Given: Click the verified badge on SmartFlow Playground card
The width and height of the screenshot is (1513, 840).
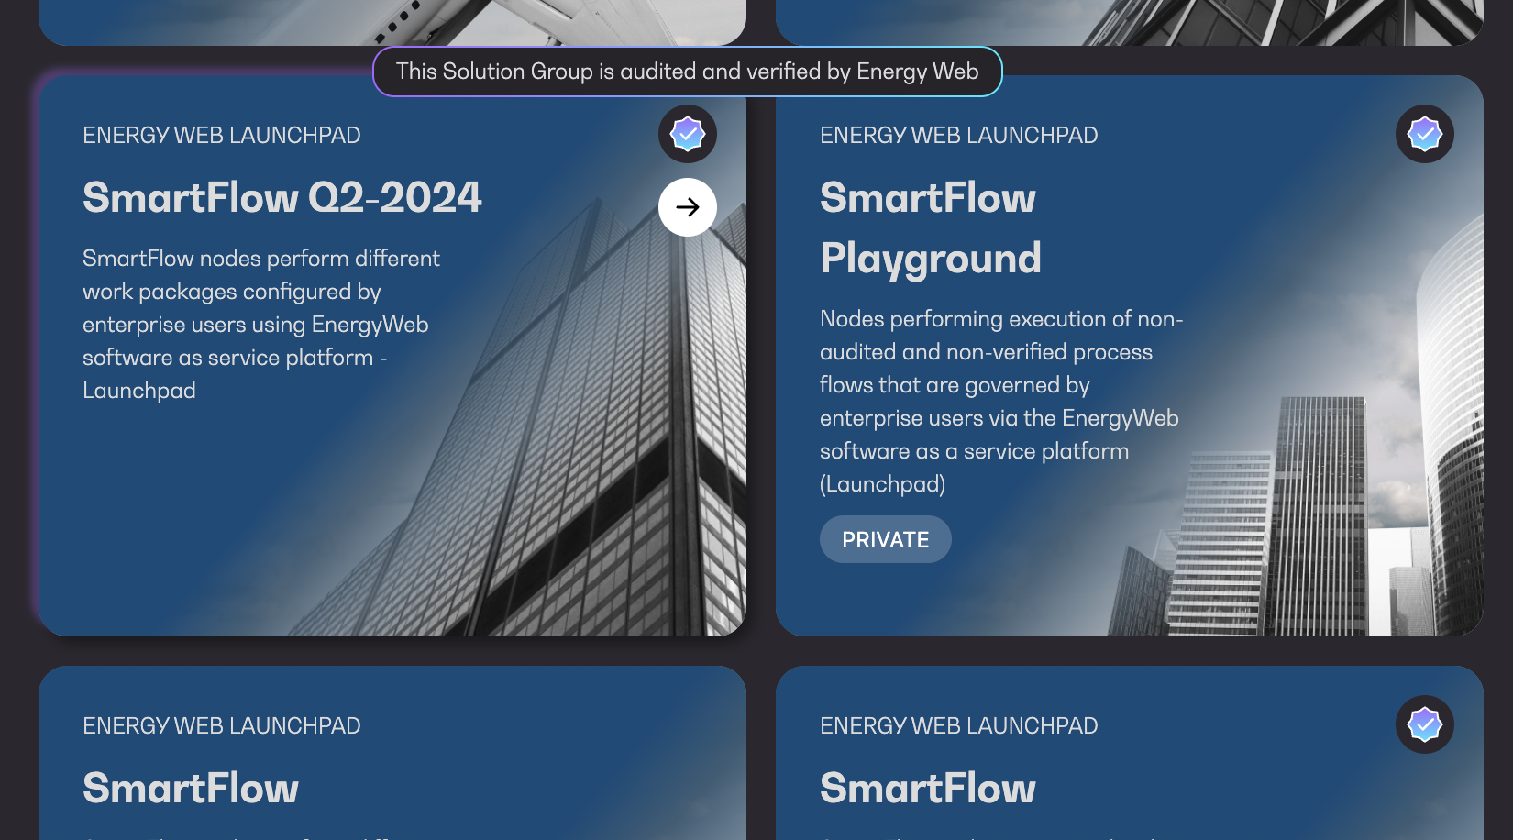Looking at the screenshot, I should coord(1424,134).
